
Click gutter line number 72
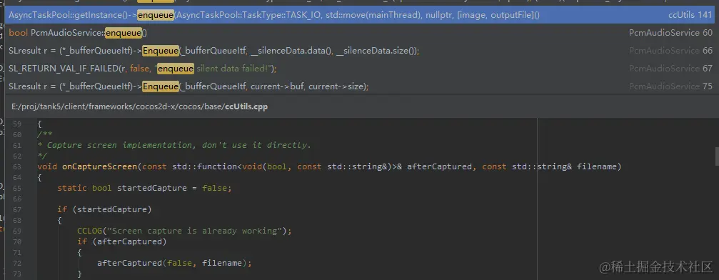(x=17, y=263)
